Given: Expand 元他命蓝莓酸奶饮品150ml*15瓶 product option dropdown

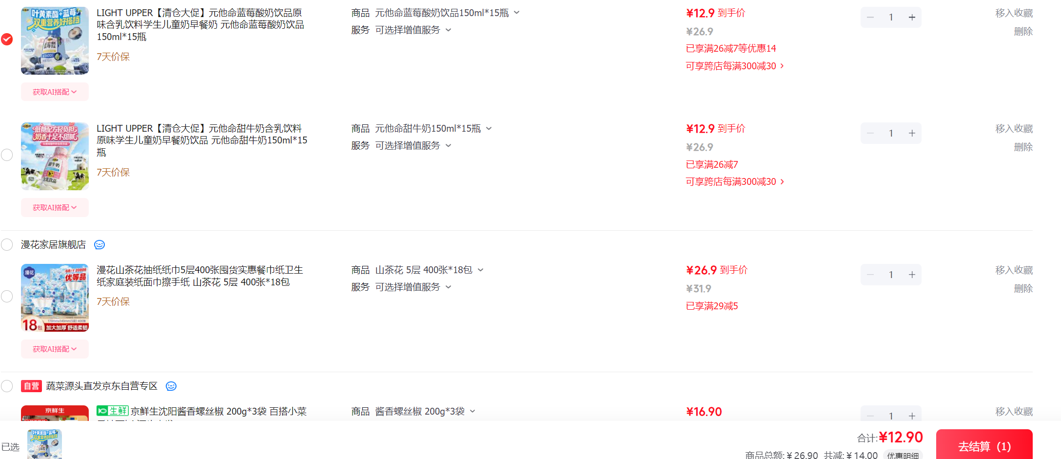Looking at the screenshot, I should click(x=517, y=13).
